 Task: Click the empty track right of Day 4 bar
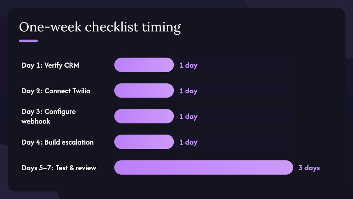tap(245, 142)
